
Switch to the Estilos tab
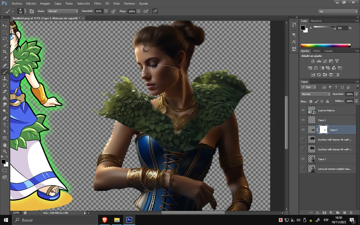pyautogui.click(x=317, y=51)
